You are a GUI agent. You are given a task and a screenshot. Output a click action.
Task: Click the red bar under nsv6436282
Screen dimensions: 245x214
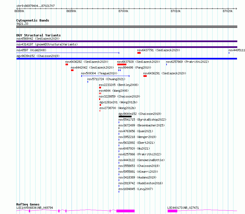[67, 64]
